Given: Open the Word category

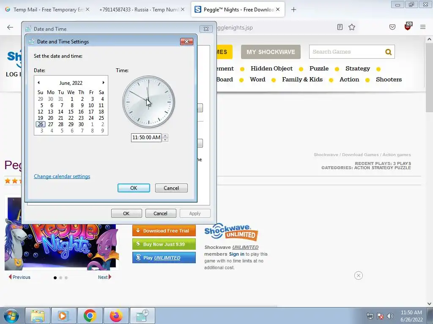Looking at the screenshot, I should pos(258,79).
